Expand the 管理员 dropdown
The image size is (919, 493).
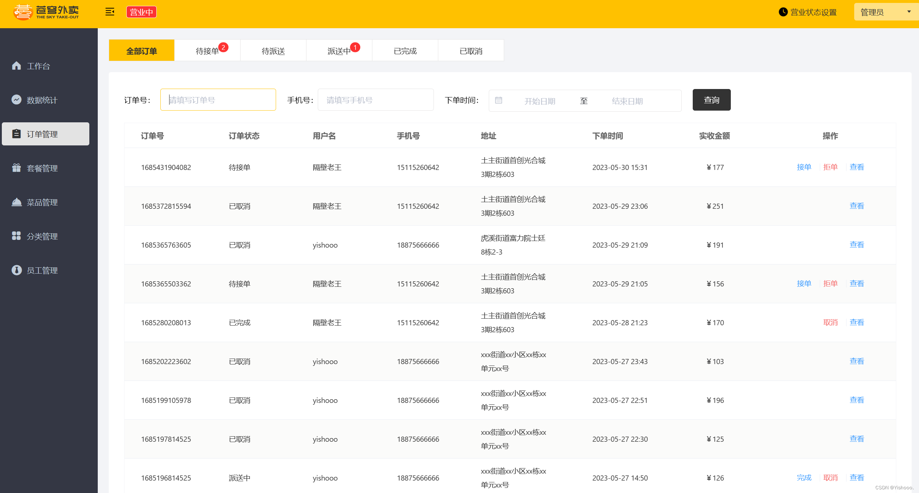tap(886, 12)
